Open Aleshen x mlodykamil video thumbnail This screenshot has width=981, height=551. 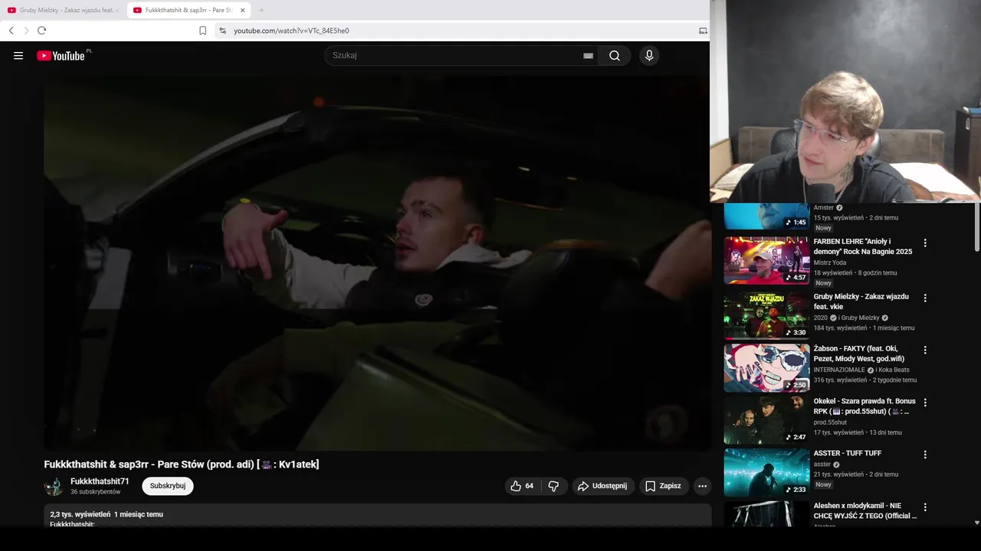766,514
